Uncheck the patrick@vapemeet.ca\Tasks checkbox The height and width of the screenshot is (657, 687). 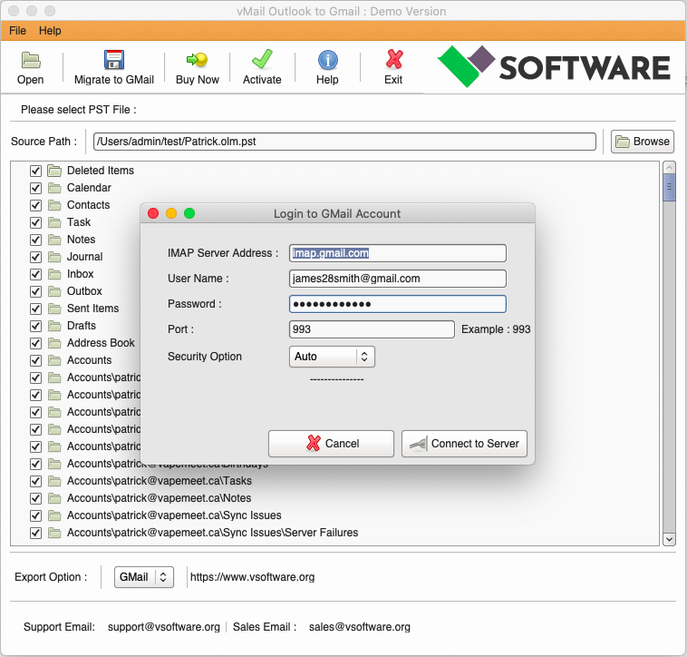(35, 481)
